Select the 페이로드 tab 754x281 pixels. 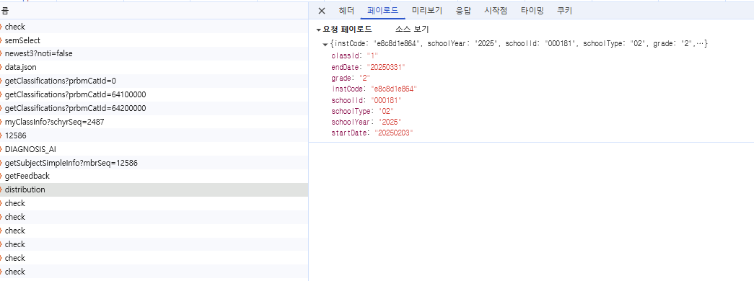coord(382,11)
